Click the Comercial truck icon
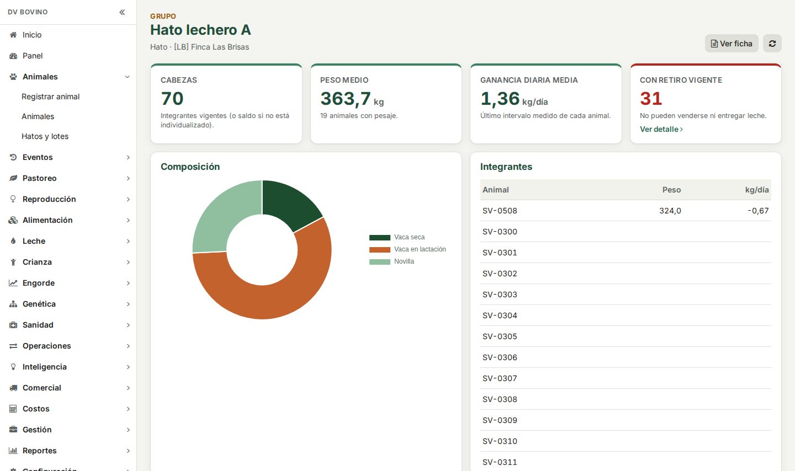 (13, 388)
